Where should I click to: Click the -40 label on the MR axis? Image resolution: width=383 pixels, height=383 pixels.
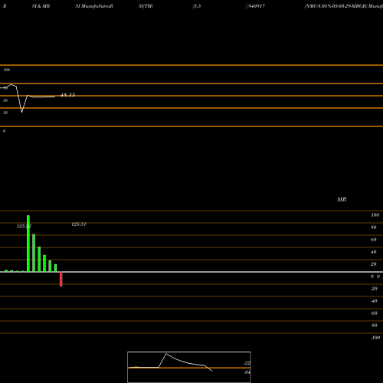coord(374,301)
